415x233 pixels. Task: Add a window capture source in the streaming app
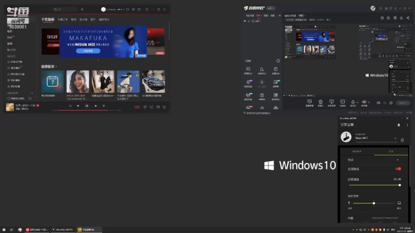(x=309, y=103)
